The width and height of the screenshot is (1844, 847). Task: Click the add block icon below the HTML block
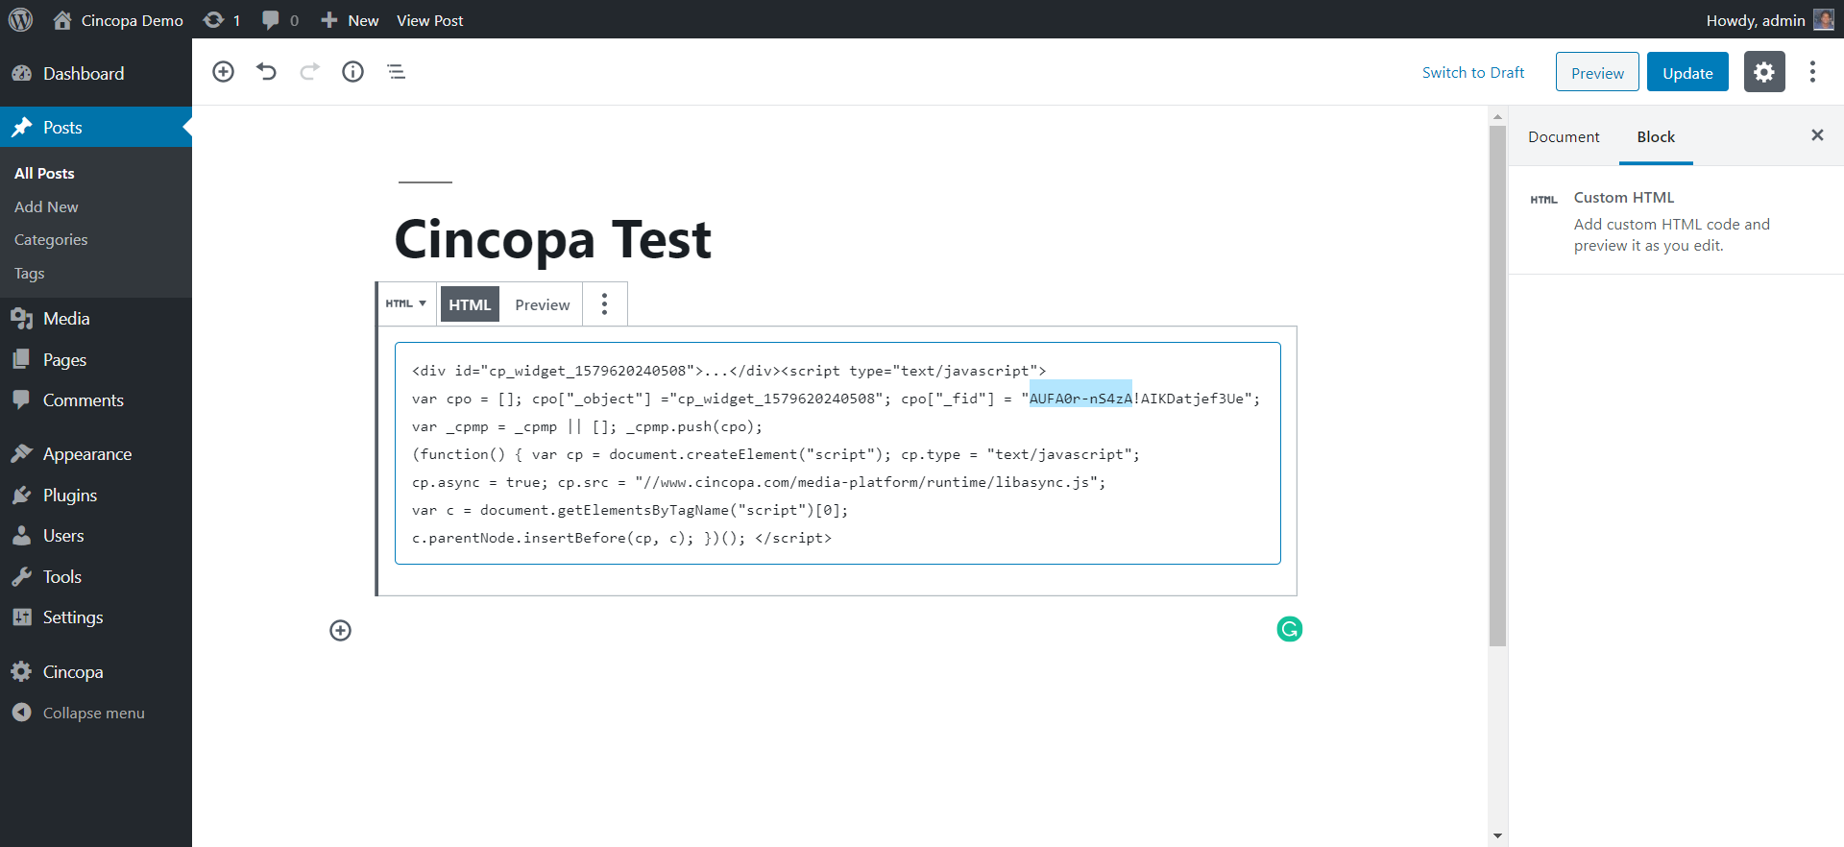340,630
